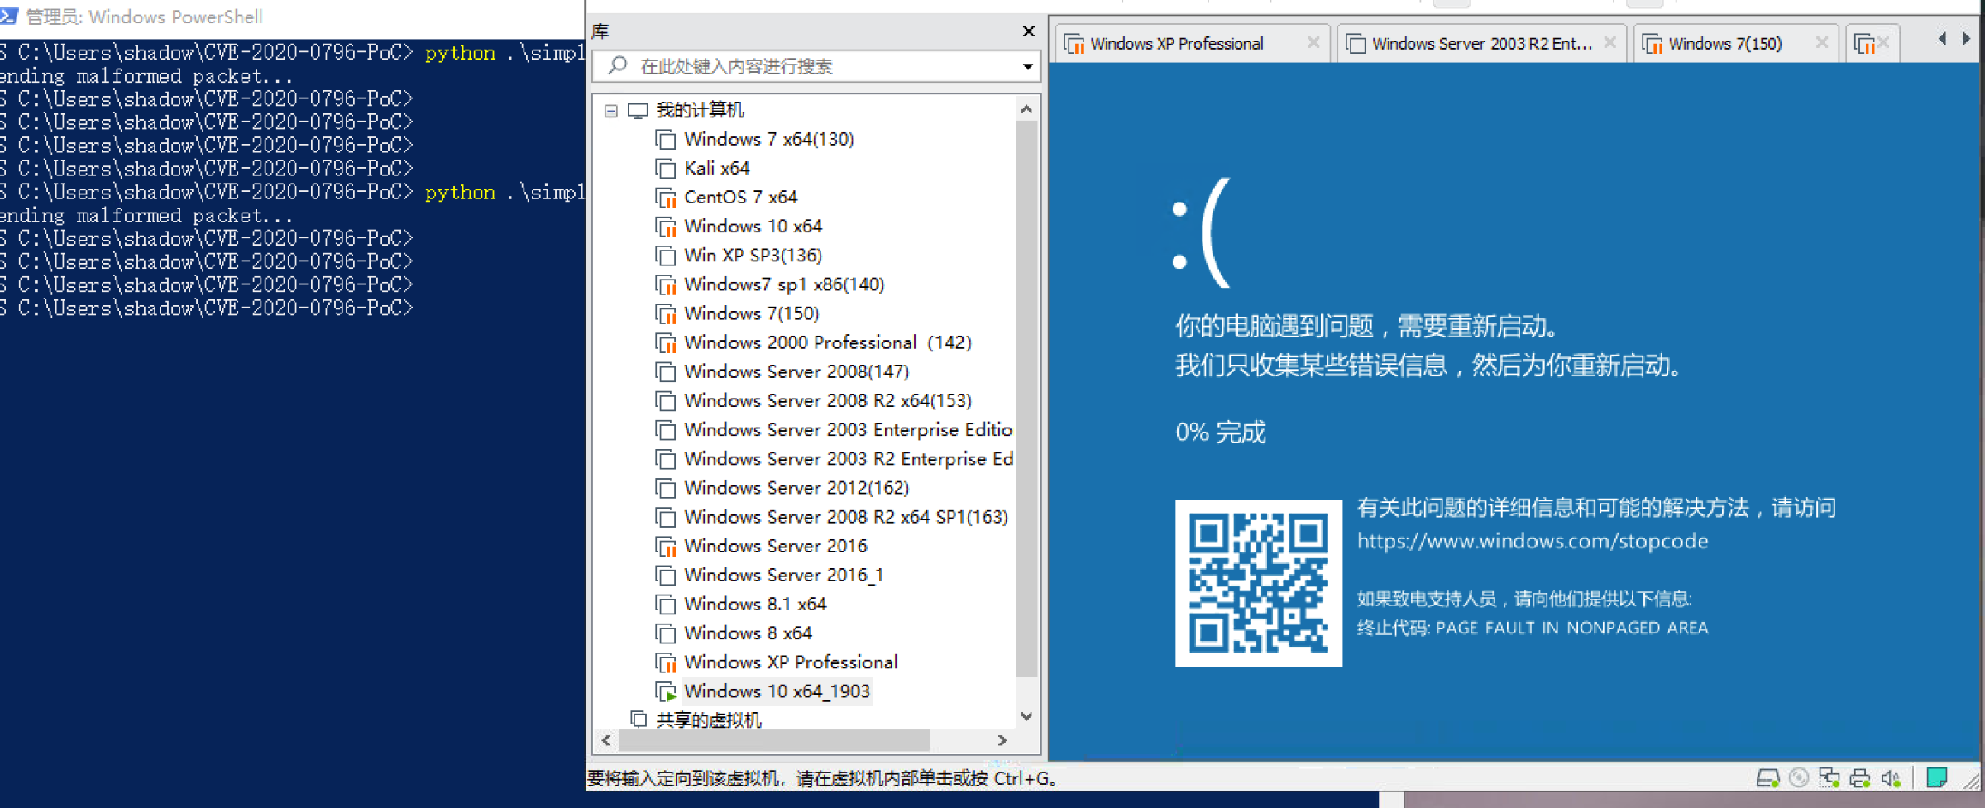
Task: Select Windows Server 2008(147) in the library
Action: [x=796, y=372]
